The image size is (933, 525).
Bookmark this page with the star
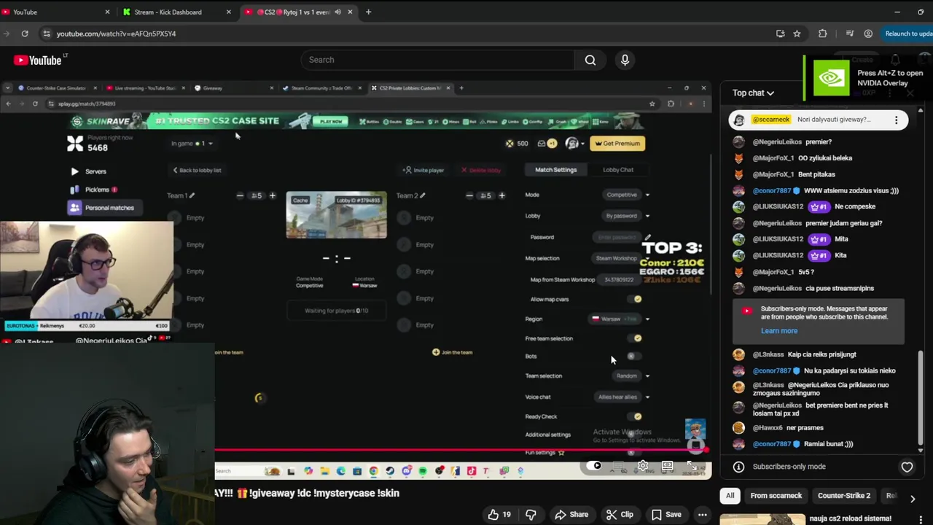[797, 34]
